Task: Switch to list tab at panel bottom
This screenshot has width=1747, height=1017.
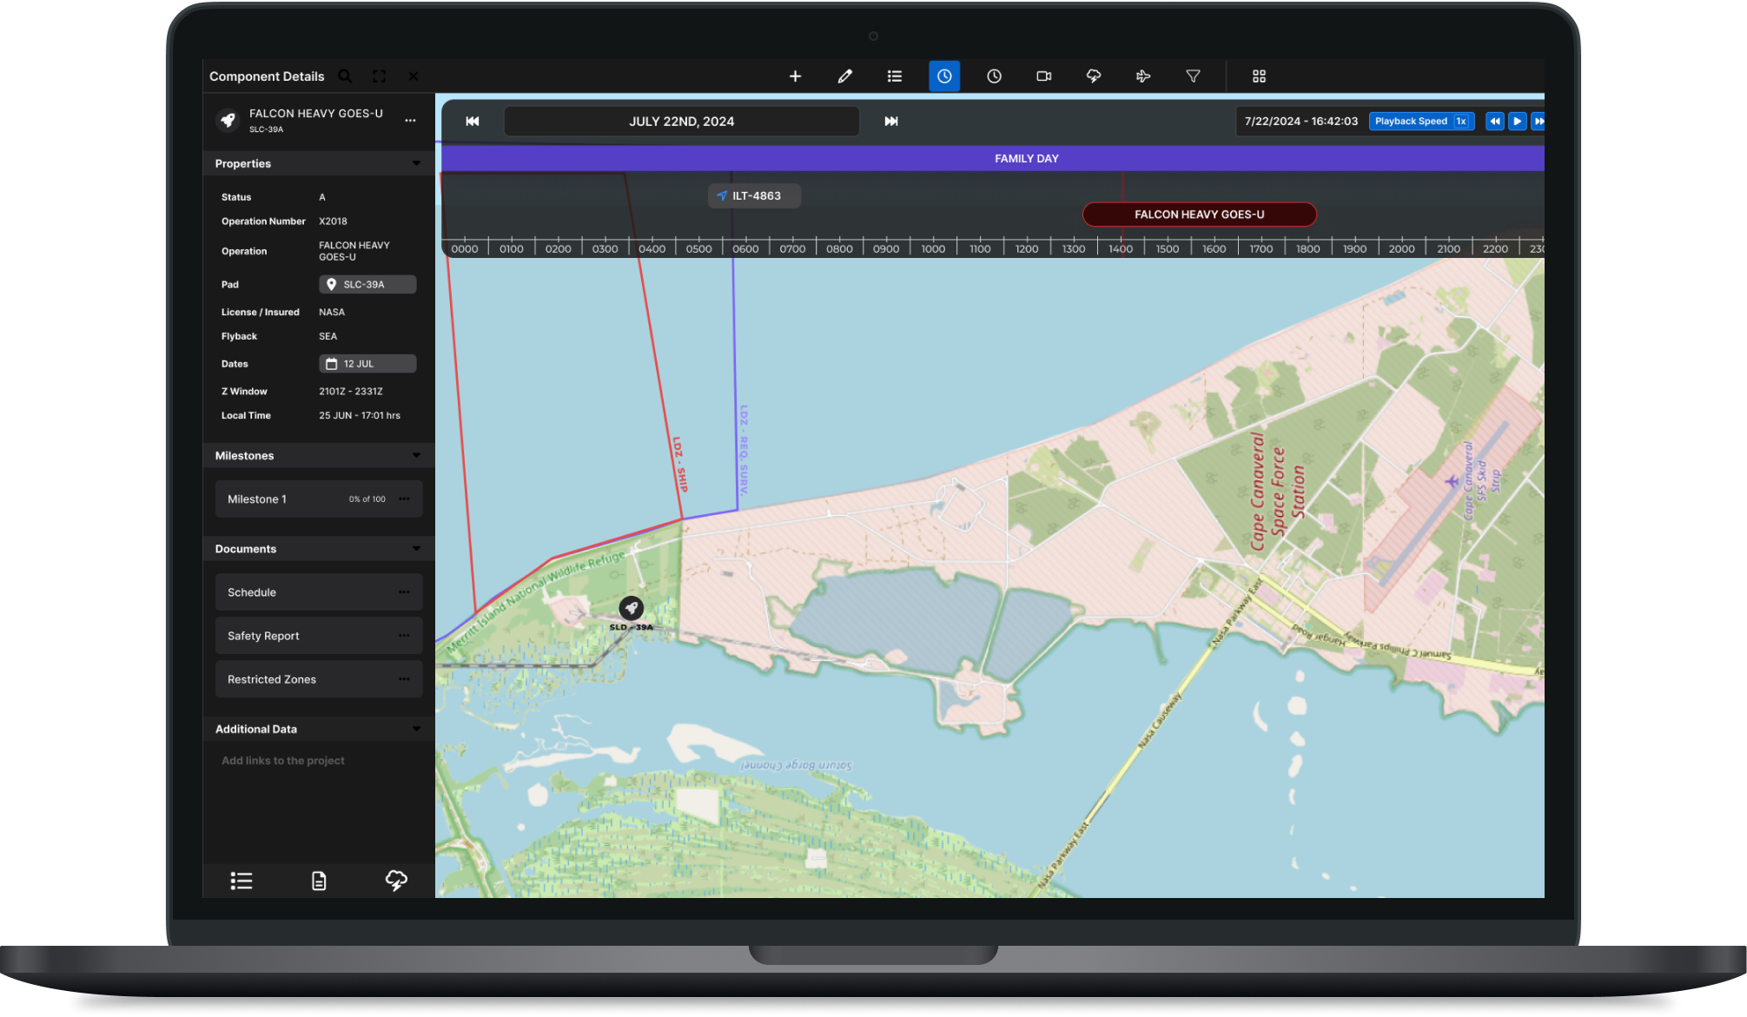Action: tap(242, 881)
